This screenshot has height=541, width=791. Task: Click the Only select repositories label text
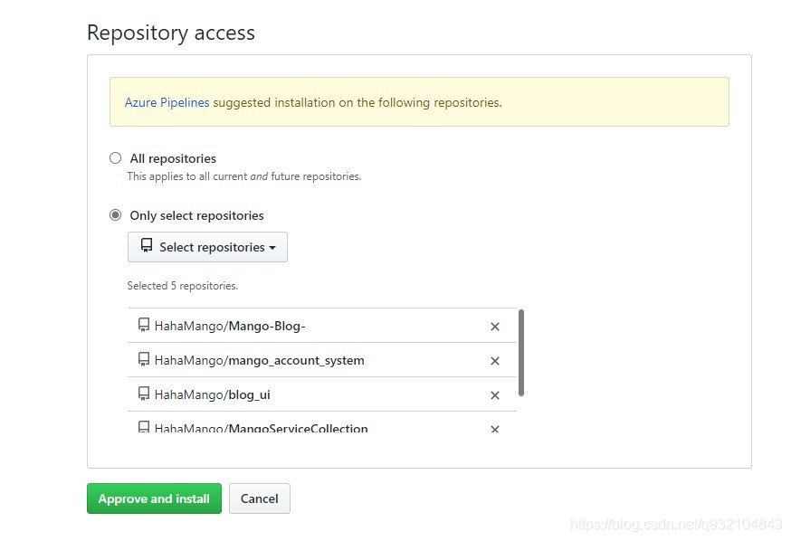pyautogui.click(x=196, y=216)
